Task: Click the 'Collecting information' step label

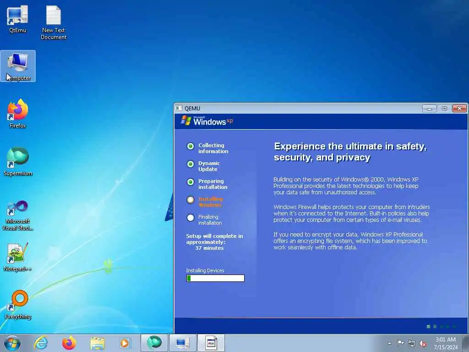Action: 213,148
